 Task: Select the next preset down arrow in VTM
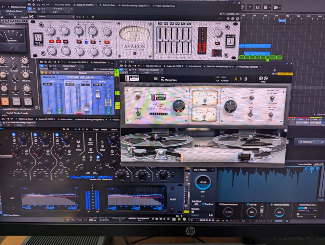(218, 81)
